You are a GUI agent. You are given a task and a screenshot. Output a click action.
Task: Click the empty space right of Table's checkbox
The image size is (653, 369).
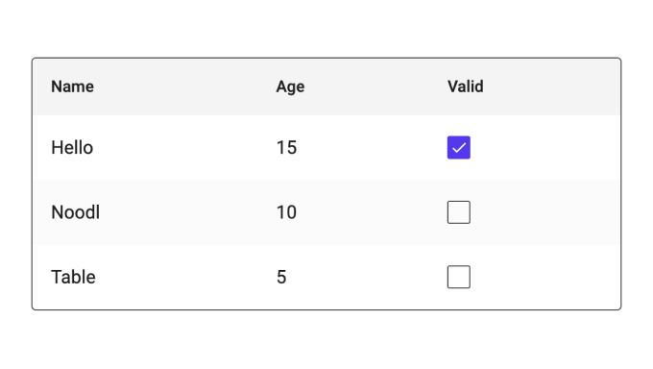coord(545,277)
